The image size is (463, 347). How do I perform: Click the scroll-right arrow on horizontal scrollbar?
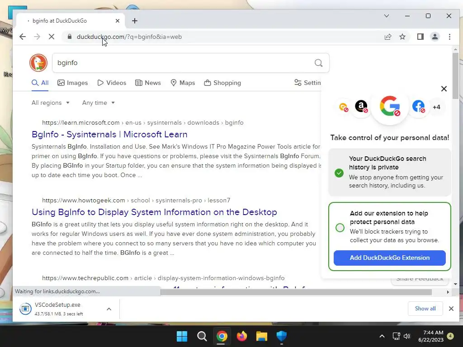coord(448,292)
